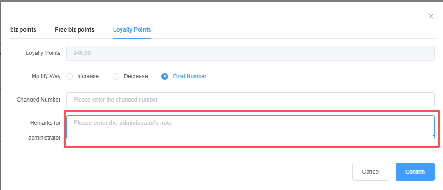Viewport: 443px width, 190px height.
Task: Switch to the biz points tab
Action: point(23,30)
